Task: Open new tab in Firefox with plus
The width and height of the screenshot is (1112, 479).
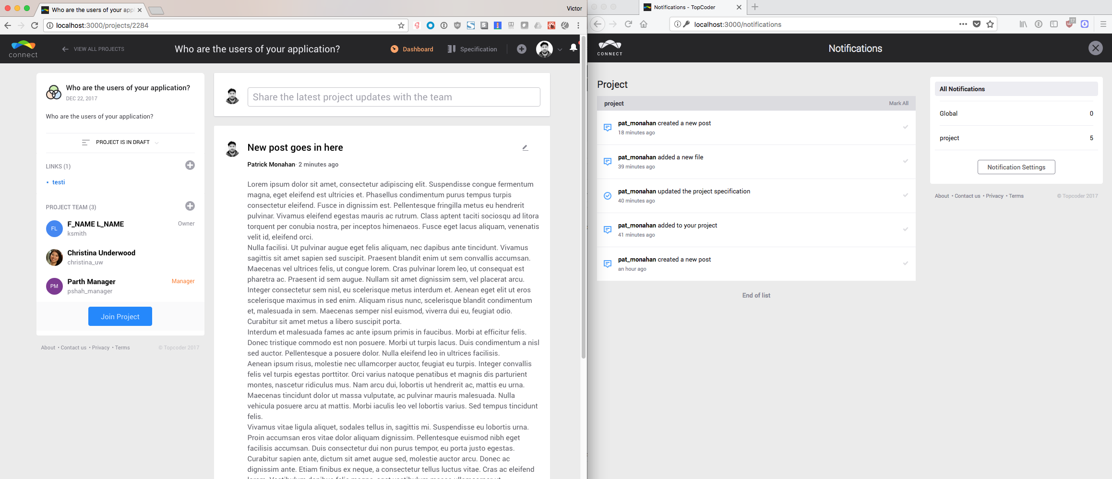Action: 755,7
